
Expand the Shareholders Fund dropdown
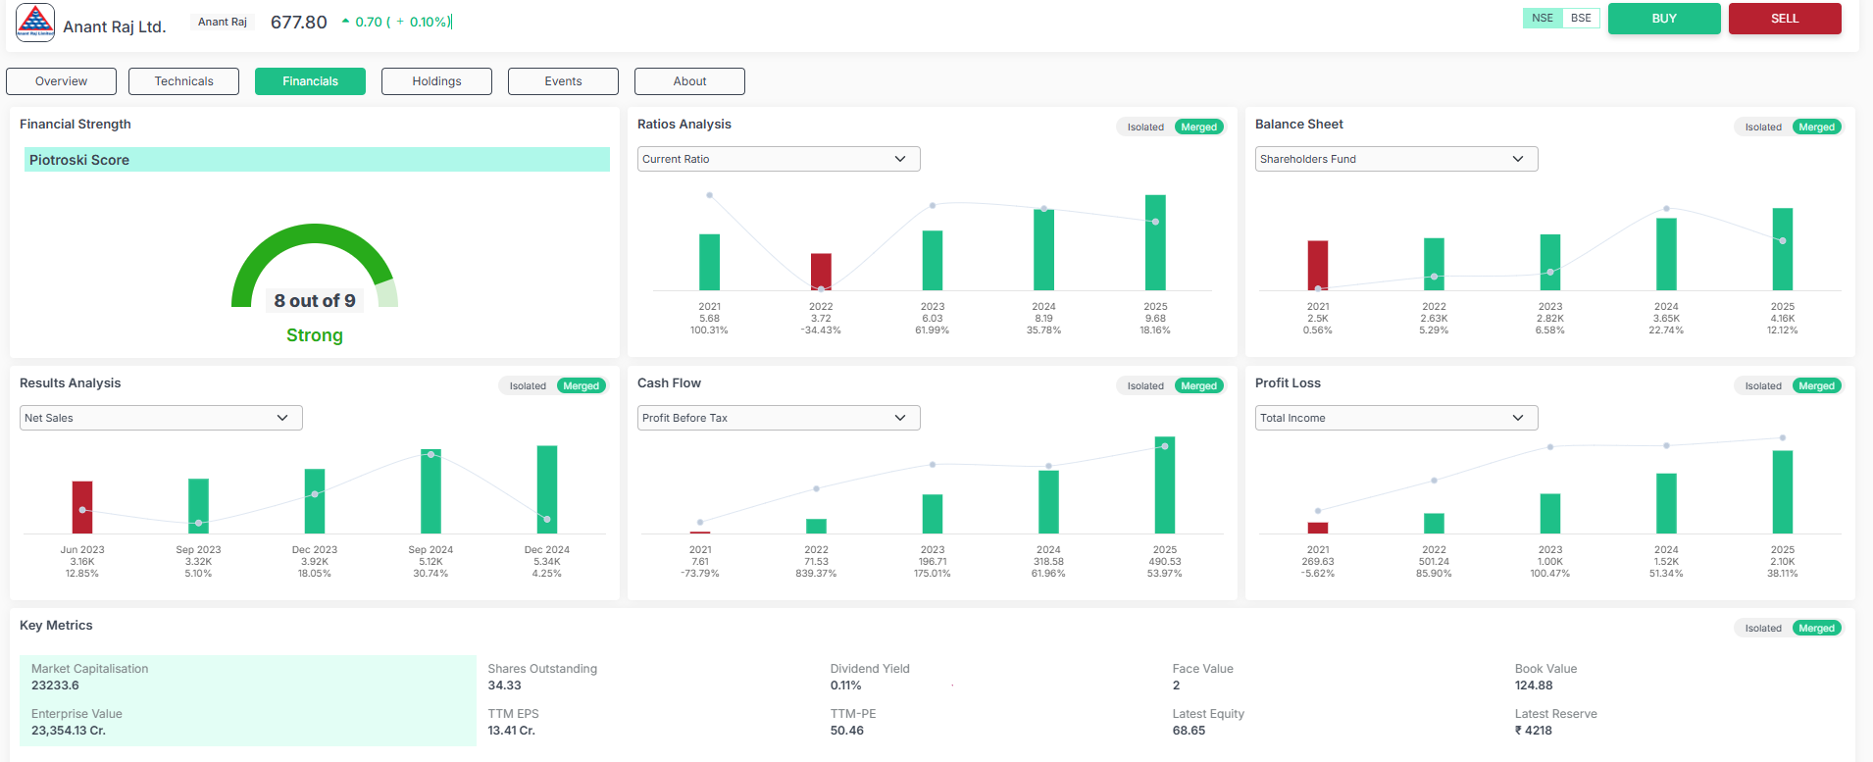[x=1396, y=159]
